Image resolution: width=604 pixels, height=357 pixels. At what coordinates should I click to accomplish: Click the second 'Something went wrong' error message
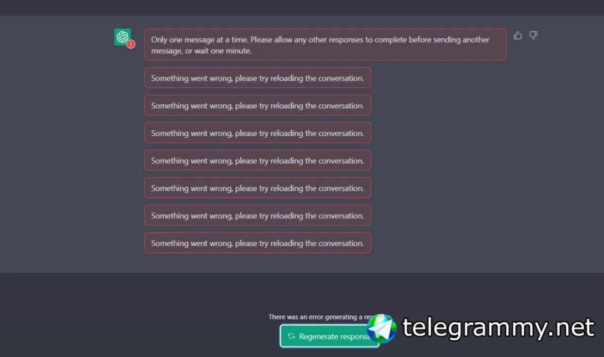[258, 105]
